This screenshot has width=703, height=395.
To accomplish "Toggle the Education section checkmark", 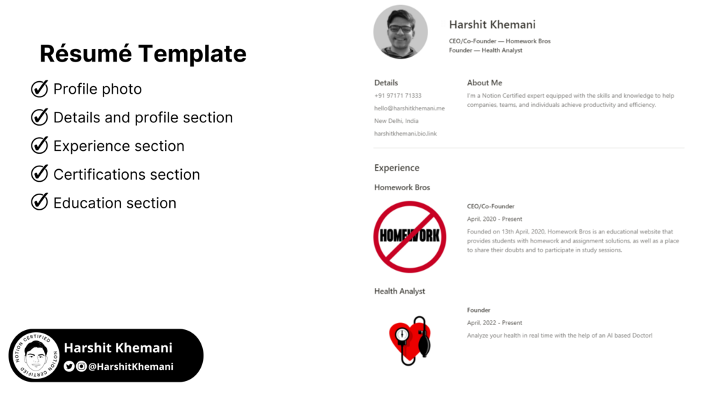I will click(40, 203).
